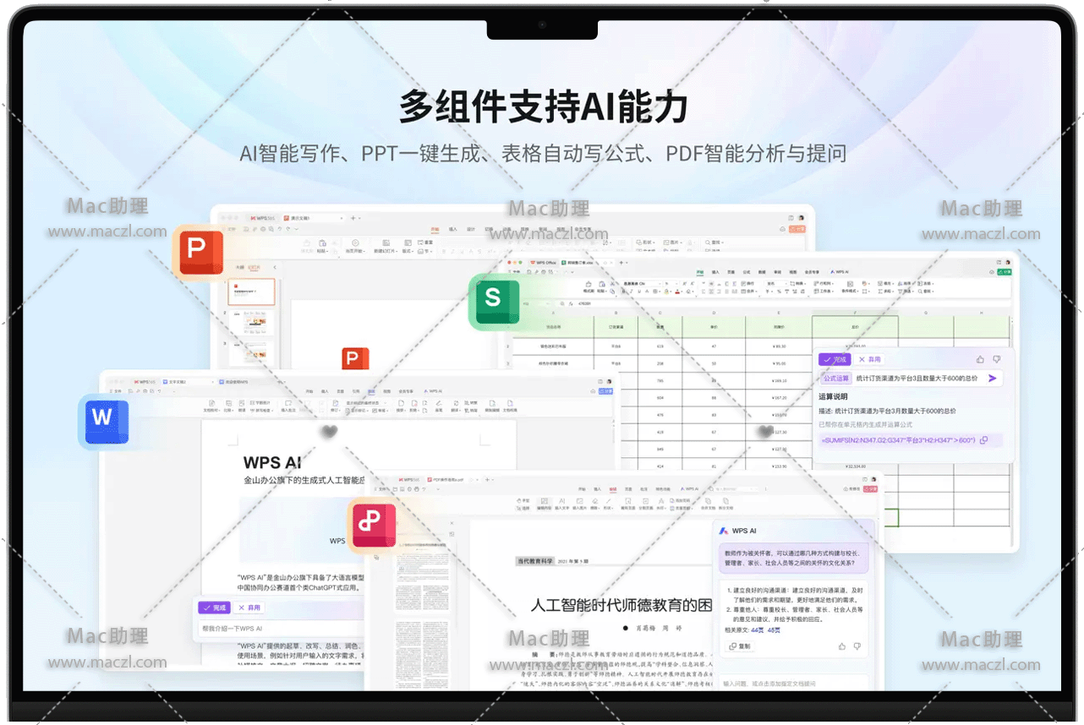The width and height of the screenshot is (1084, 725).
Task: Open the 44页 source page link
Action: coord(758,630)
